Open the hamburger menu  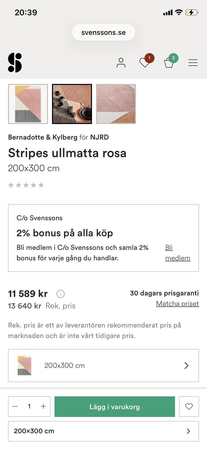193,63
